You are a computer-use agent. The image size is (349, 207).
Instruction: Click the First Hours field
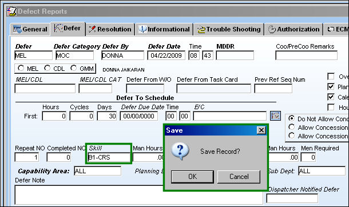pos(54,116)
